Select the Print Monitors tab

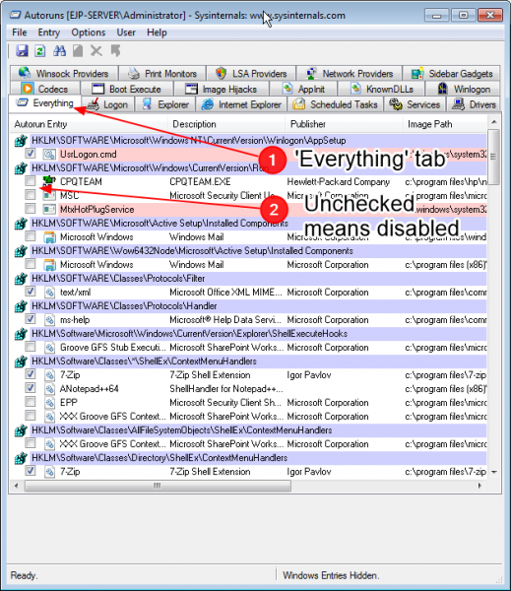(x=162, y=73)
